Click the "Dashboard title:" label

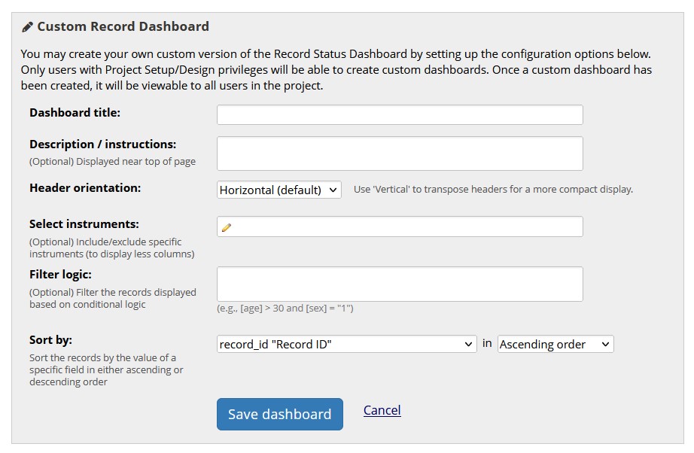[75, 113]
